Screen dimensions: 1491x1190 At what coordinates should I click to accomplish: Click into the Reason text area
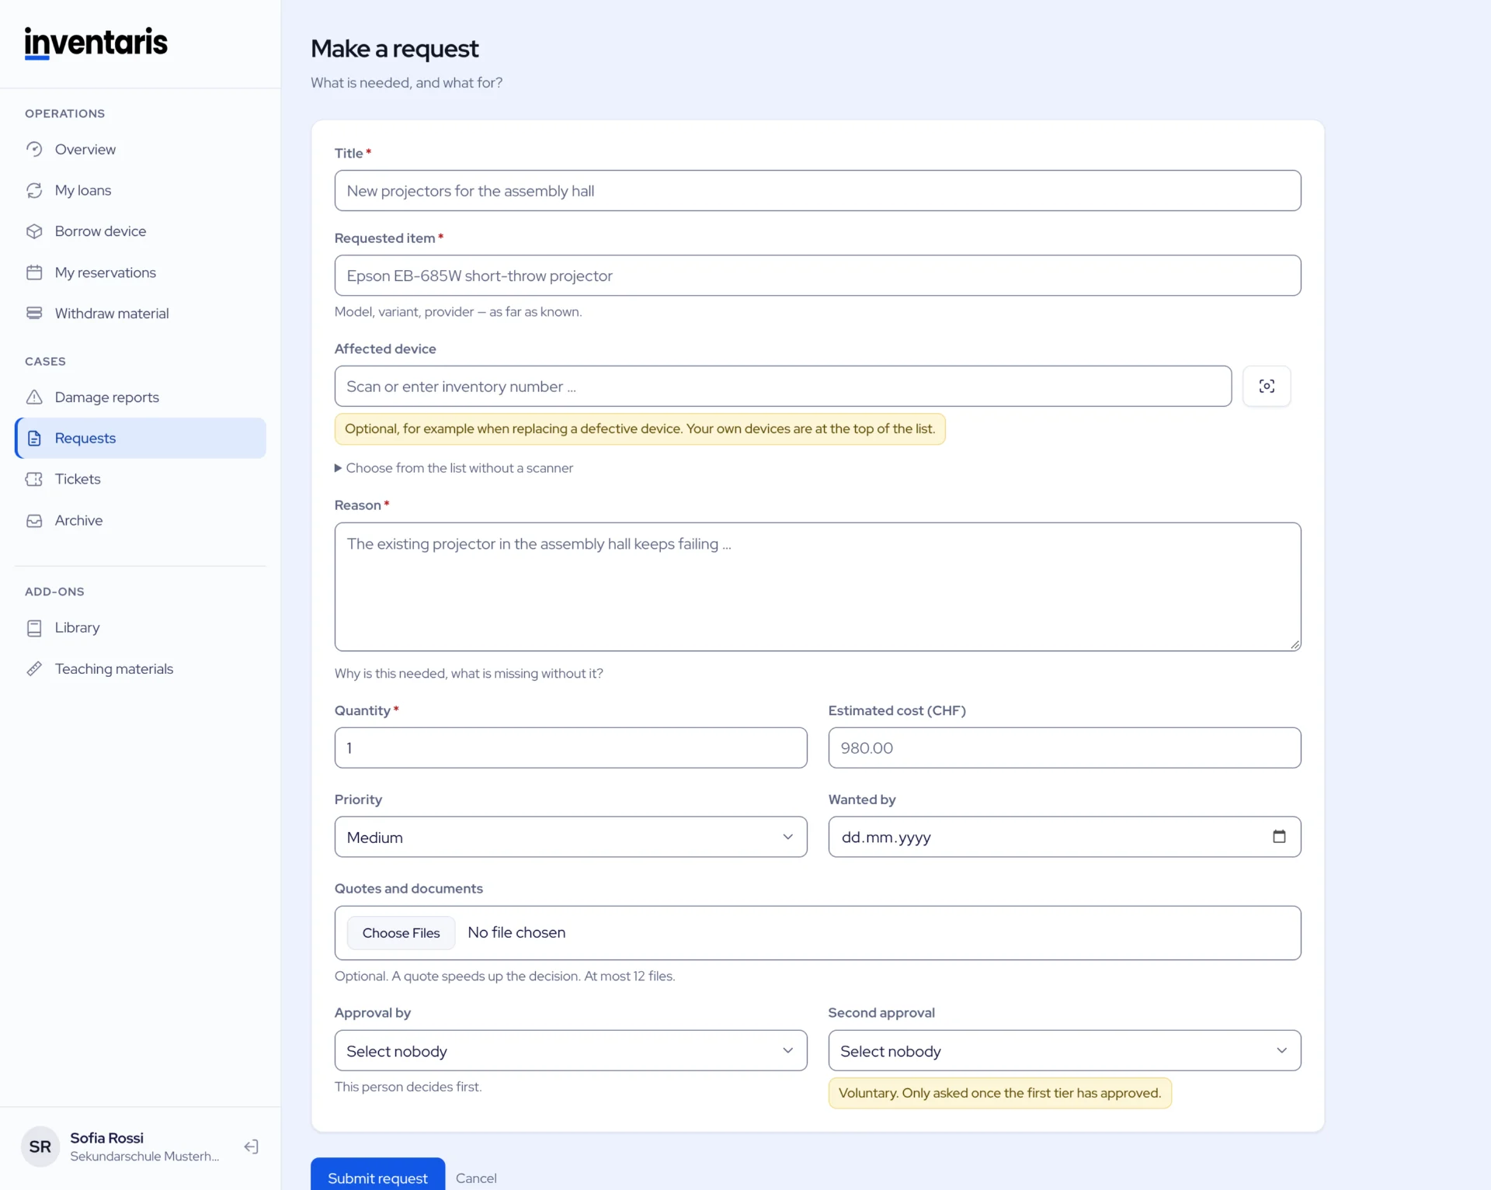818,587
